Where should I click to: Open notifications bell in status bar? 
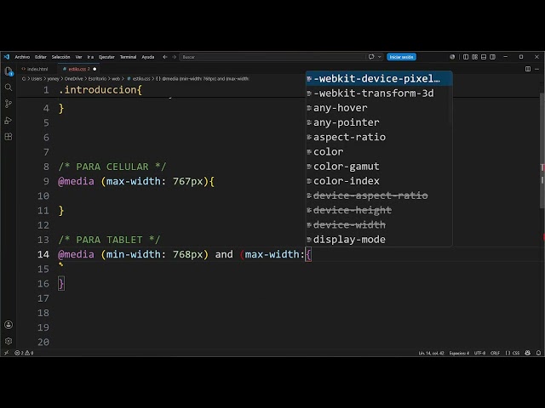[x=538, y=353]
